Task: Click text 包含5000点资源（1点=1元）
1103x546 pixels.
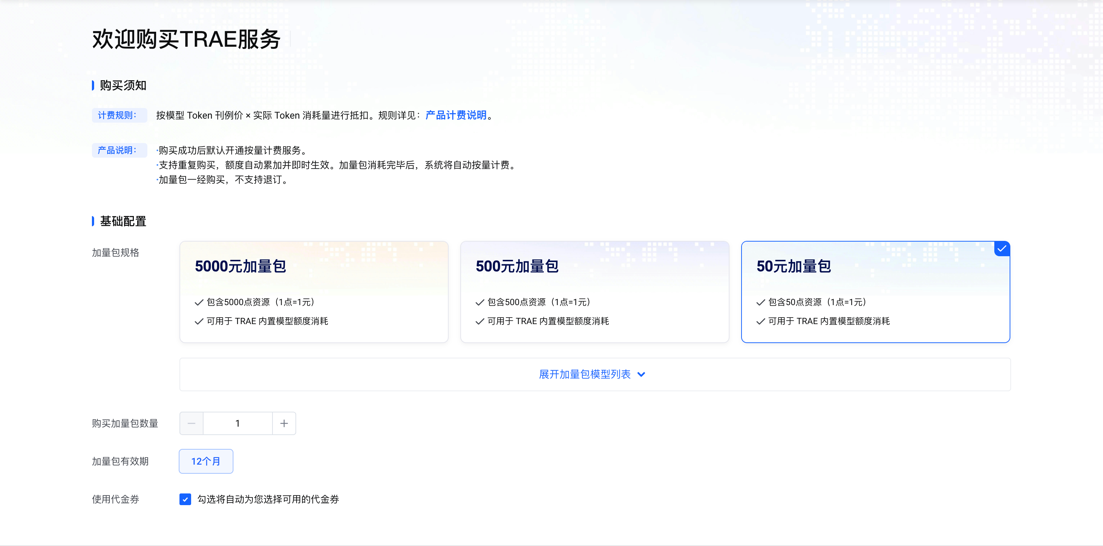Action: coord(261,302)
